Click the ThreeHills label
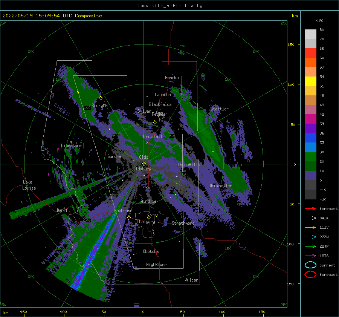Viewport: 339px width, 317px height. [189, 165]
